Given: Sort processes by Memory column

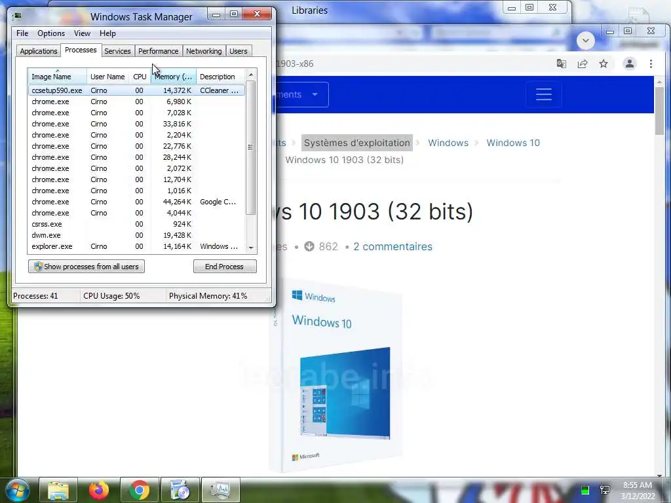Looking at the screenshot, I should [173, 77].
